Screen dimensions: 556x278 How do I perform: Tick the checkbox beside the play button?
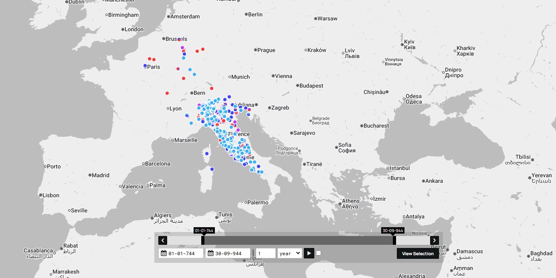point(318,253)
